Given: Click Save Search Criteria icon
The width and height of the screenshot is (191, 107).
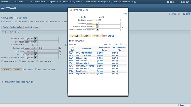Looking at the screenshot, I should tap(36, 69).
